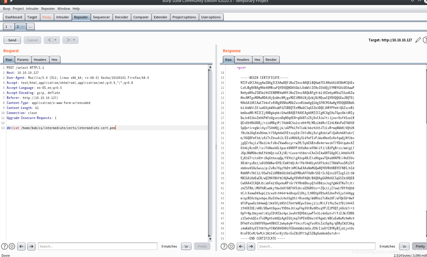Show response Render view
Image resolution: width=427 pixels, height=257 pixels.
(x=271, y=60)
